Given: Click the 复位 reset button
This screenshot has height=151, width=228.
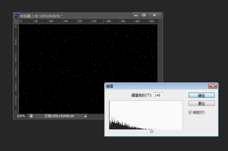Looking at the screenshot, I should [x=201, y=103].
